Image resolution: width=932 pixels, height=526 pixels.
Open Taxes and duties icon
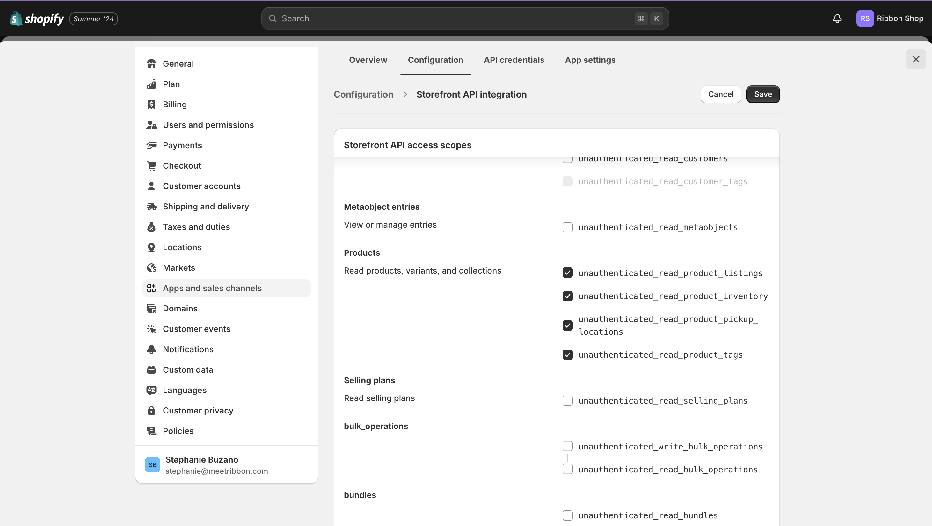click(x=151, y=227)
